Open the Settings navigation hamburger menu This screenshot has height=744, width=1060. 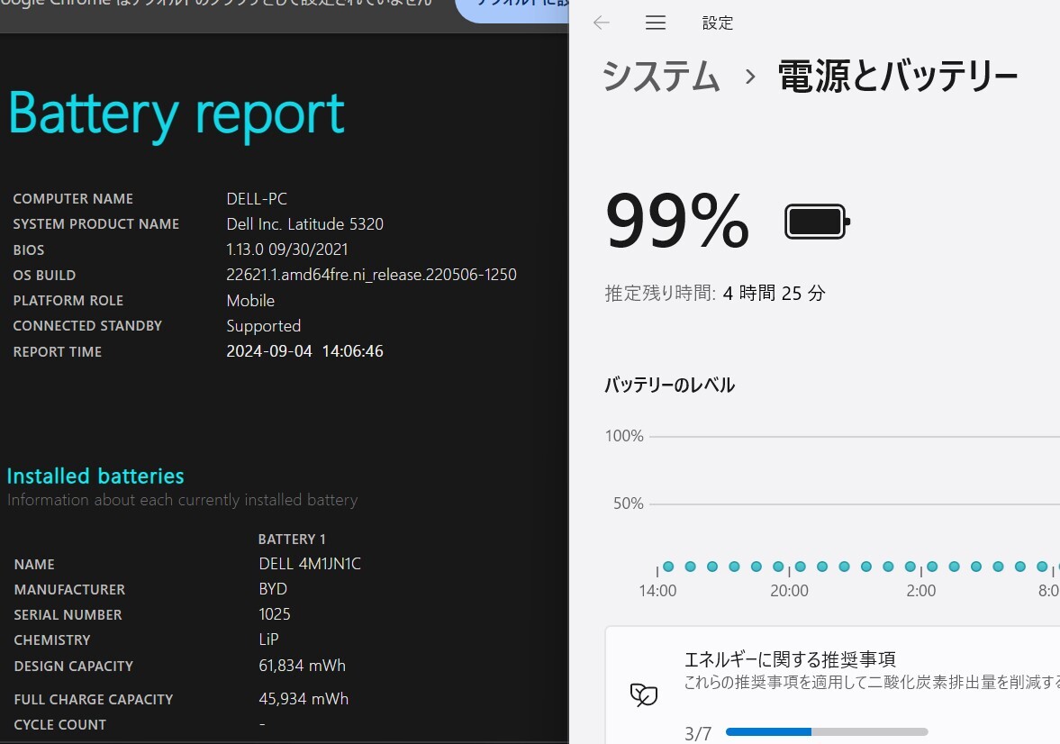click(x=655, y=23)
